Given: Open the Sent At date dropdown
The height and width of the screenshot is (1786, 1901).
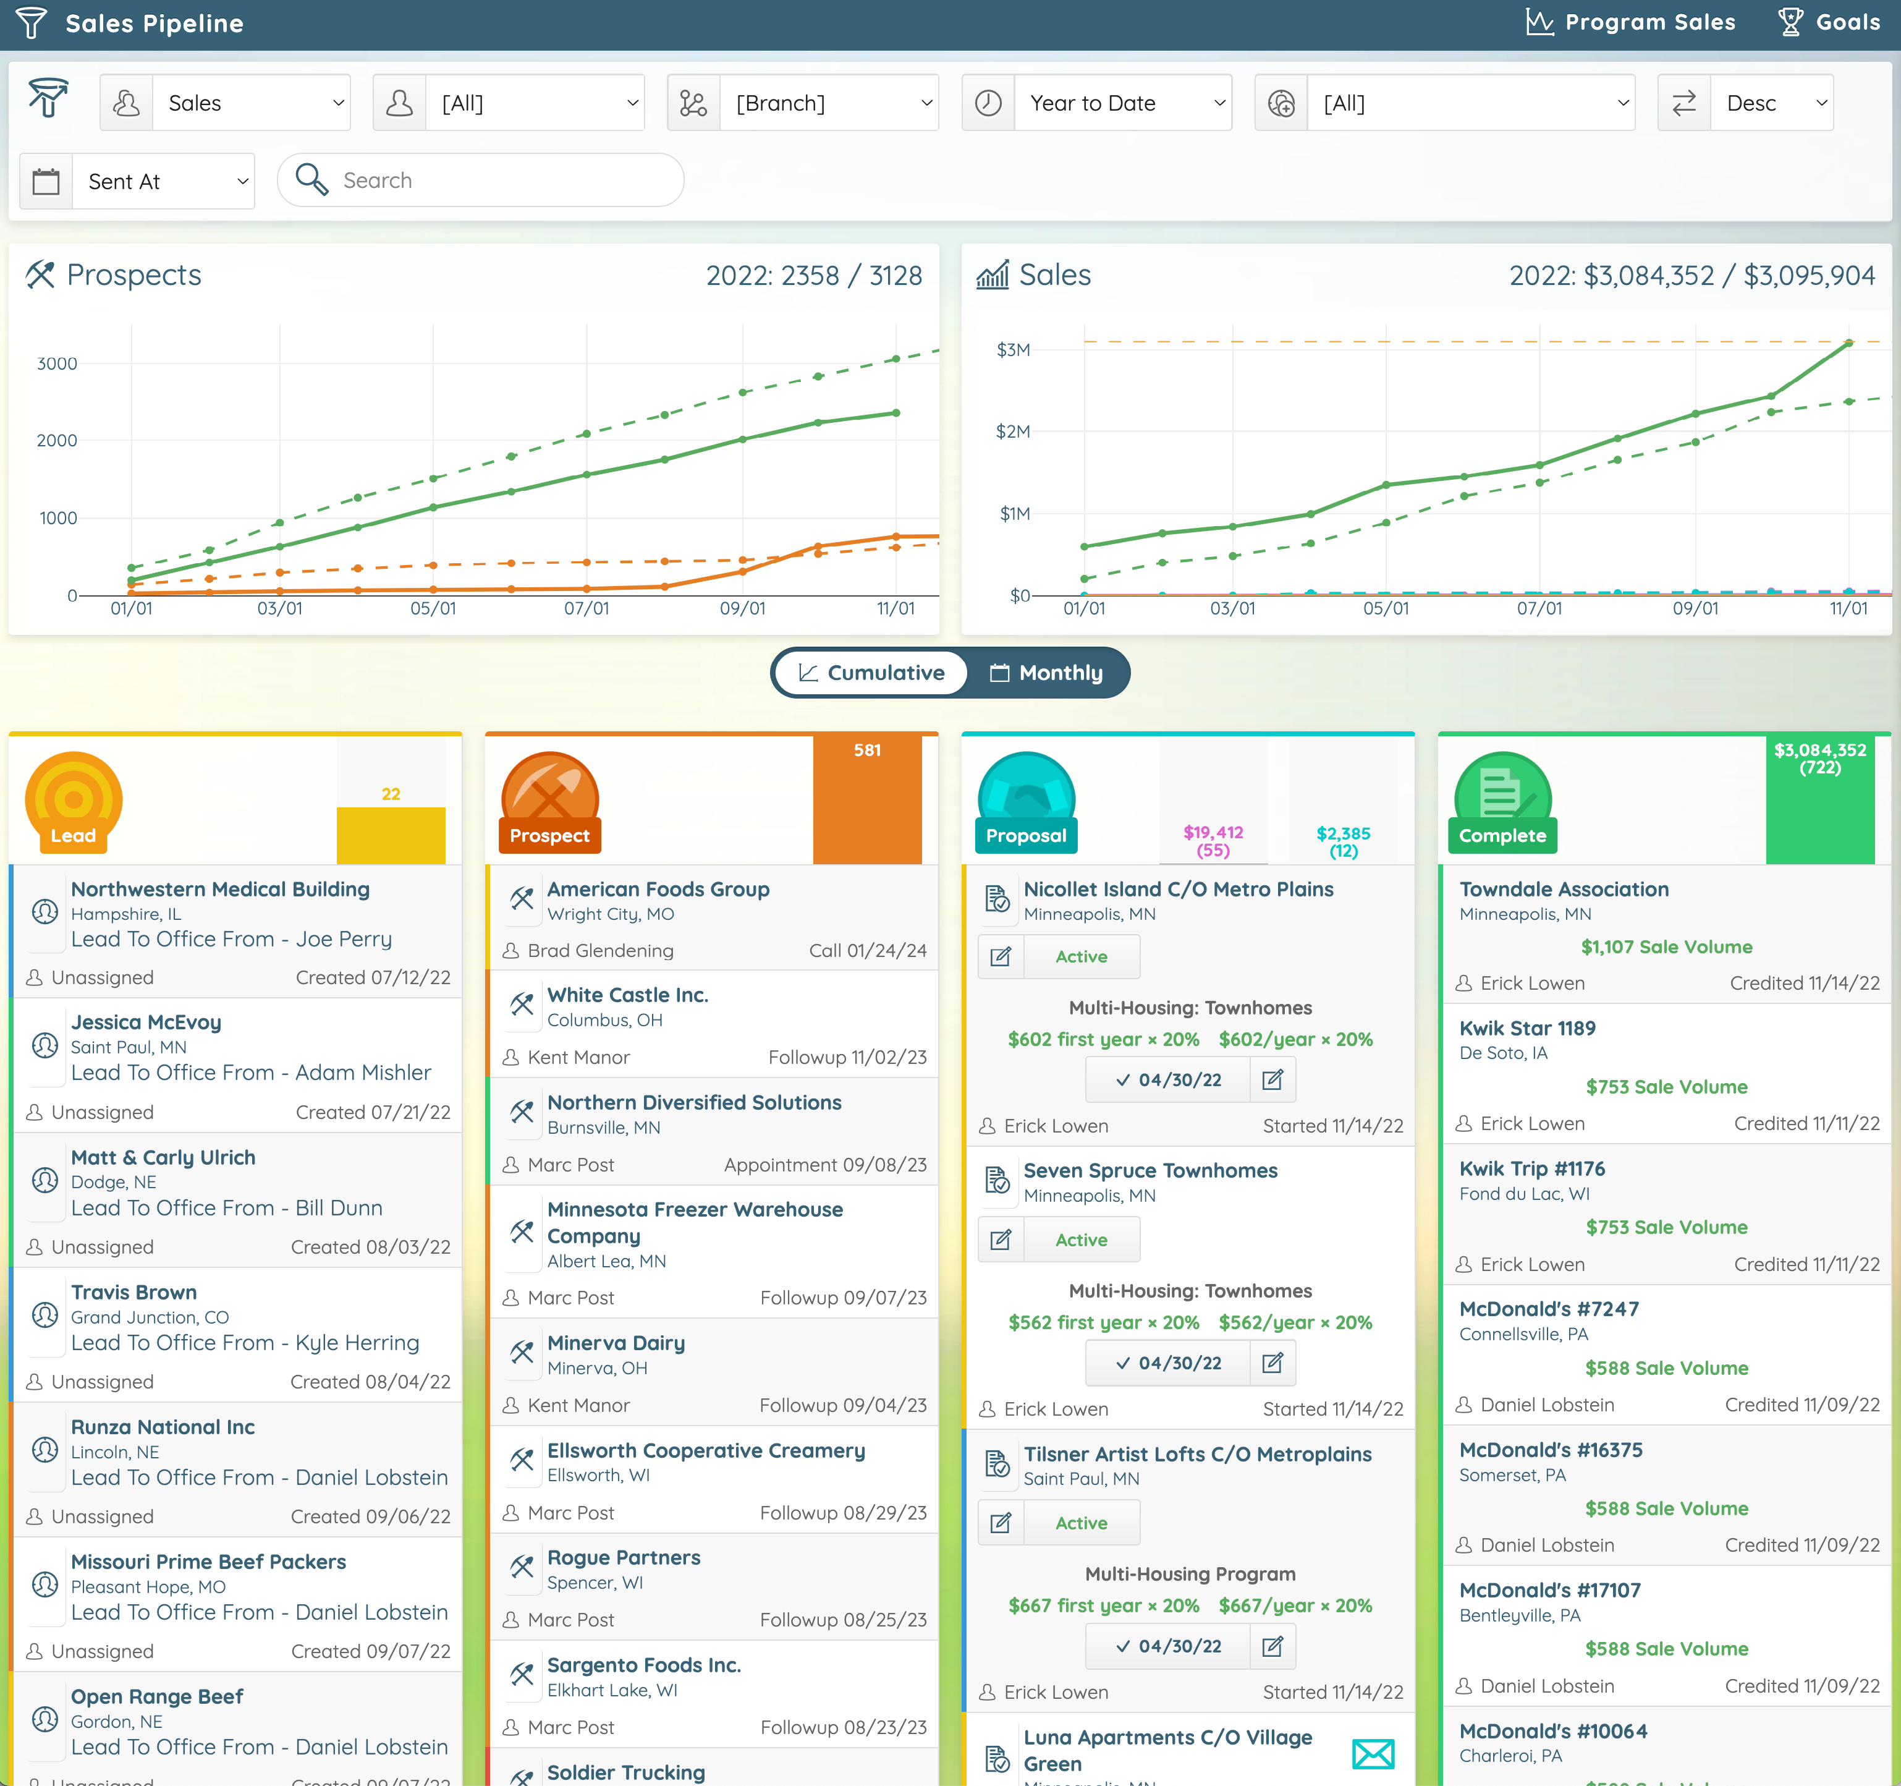Looking at the screenshot, I should click(164, 181).
